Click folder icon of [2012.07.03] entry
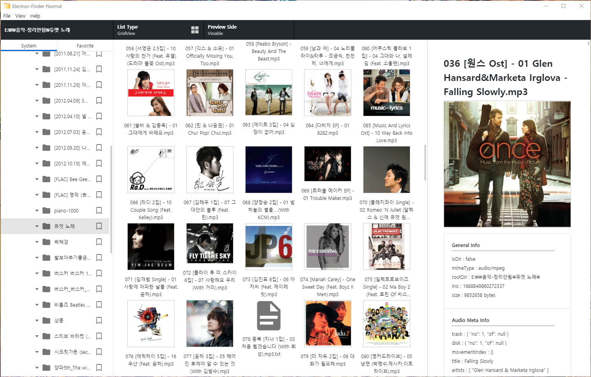This screenshot has width=591, height=377. pyautogui.click(x=46, y=132)
